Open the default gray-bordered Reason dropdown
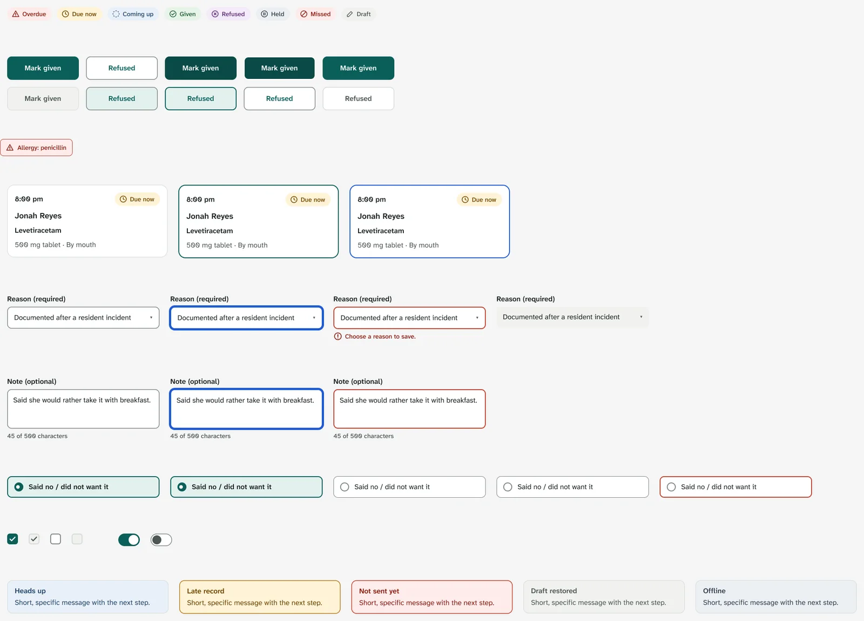Viewport: 864px width, 621px height. coord(83,318)
